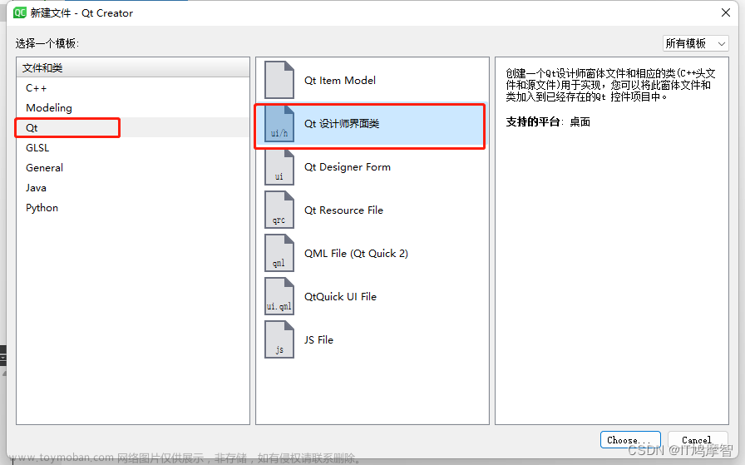Choose the Qt Designer Form template
The height and width of the screenshot is (465, 745).
(x=372, y=167)
